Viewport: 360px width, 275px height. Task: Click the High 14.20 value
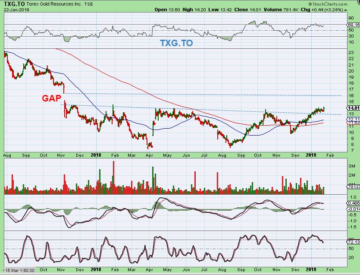tap(194, 9)
